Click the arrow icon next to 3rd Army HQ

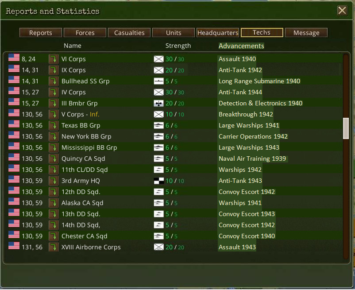pyautogui.click(x=54, y=181)
